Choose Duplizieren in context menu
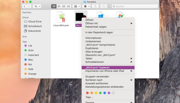Viewport: 180px width, 103px height. click(108, 48)
